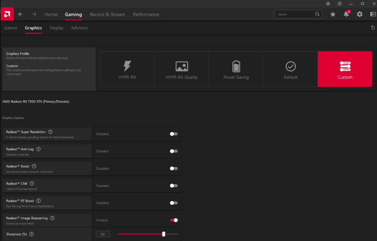This screenshot has height=241, width=377.
Task: Go forward with the right arrow
Action: (34, 14)
